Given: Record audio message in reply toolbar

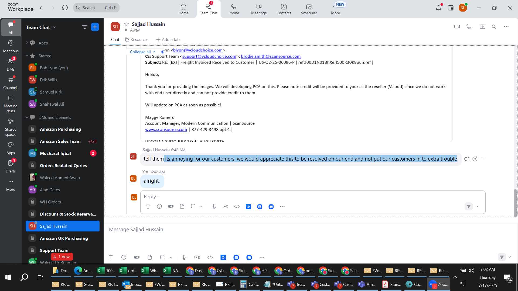Looking at the screenshot, I should tap(214, 206).
